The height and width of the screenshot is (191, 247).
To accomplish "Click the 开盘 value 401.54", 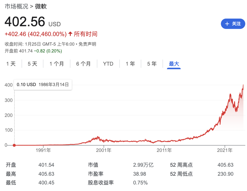I will 46,165.
